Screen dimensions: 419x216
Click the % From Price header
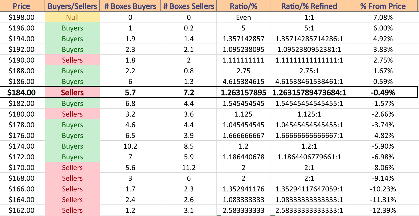point(383,6)
